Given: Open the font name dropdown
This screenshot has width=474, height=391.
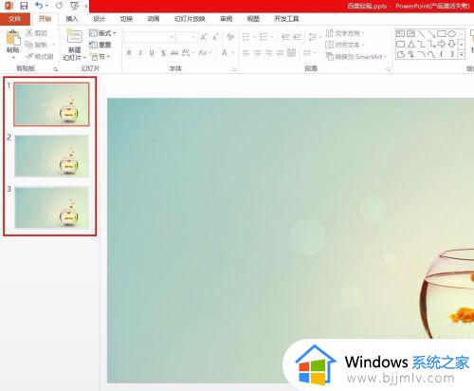Looking at the screenshot, I should click(x=150, y=37).
